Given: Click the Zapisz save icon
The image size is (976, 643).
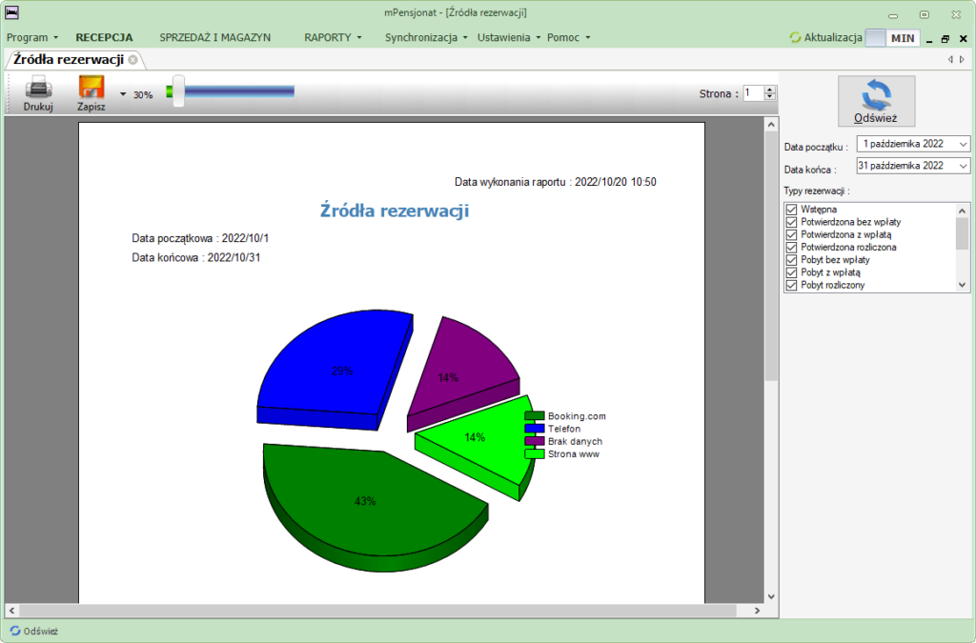Looking at the screenshot, I should [91, 87].
